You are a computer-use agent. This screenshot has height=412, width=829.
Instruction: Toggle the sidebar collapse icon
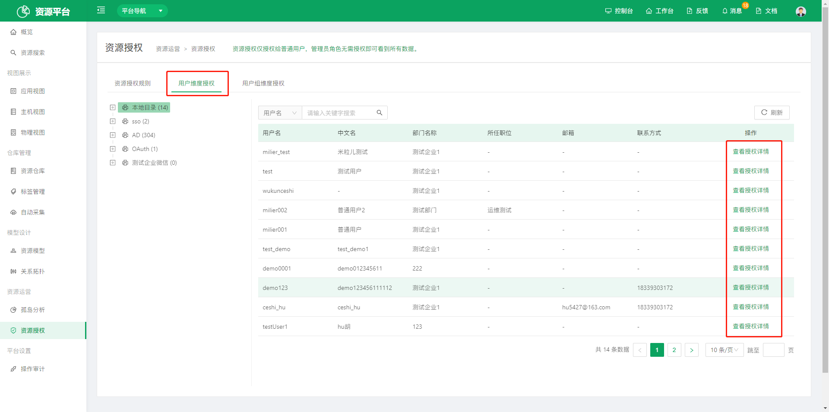pyautogui.click(x=101, y=10)
